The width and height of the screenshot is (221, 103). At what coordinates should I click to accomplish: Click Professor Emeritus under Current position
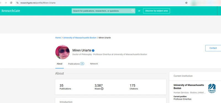click(x=182, y=99)
